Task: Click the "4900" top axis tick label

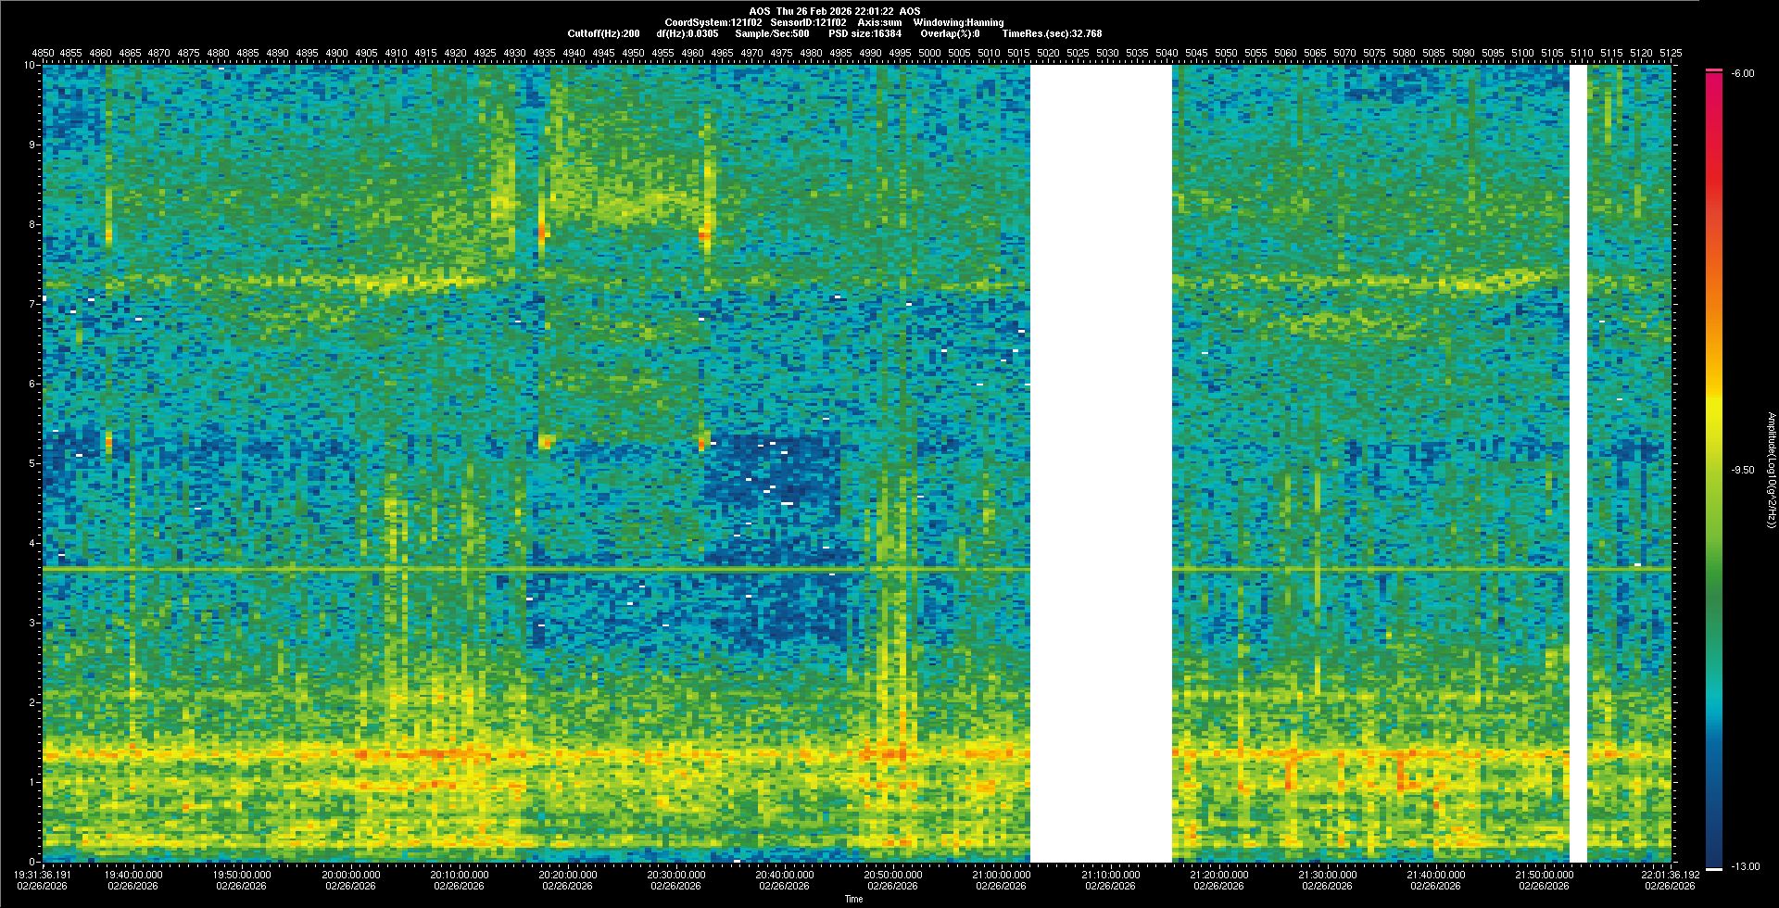Action: [337, 54]
